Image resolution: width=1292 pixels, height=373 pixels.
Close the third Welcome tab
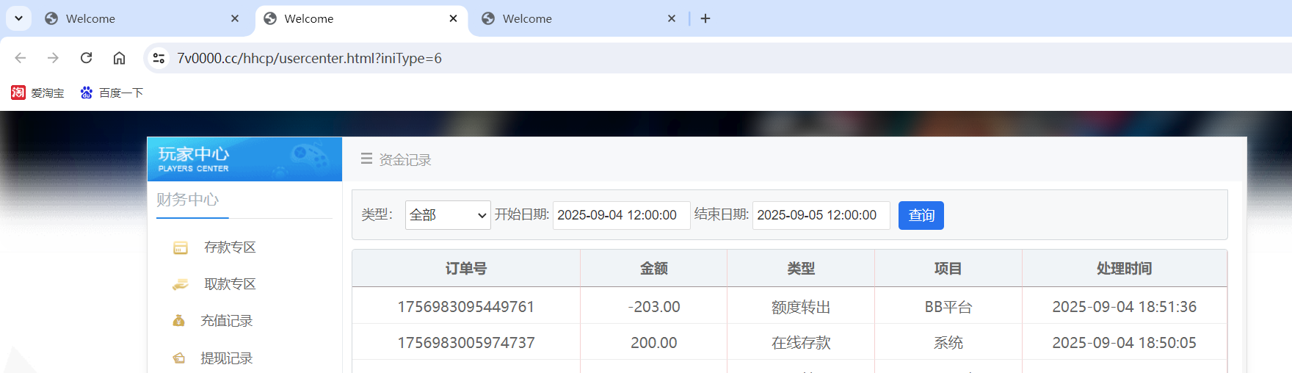coord(672,18)
